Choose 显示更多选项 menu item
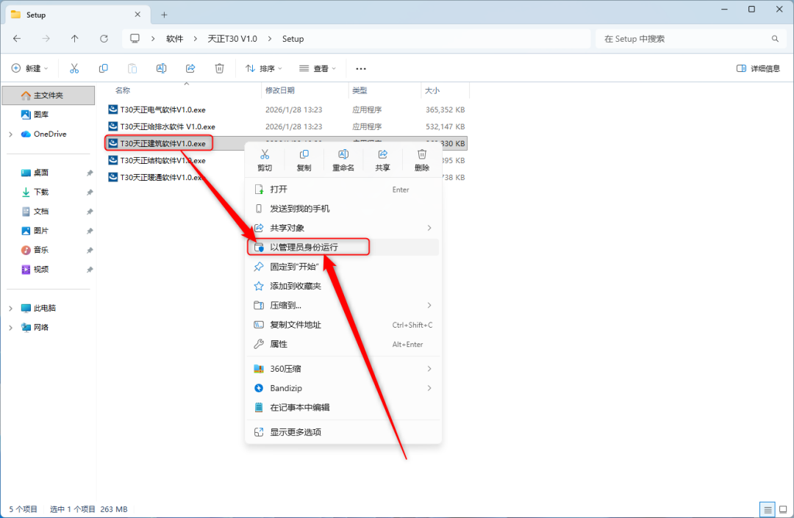This screenshot has width=794, height=518. pos(343,432)
